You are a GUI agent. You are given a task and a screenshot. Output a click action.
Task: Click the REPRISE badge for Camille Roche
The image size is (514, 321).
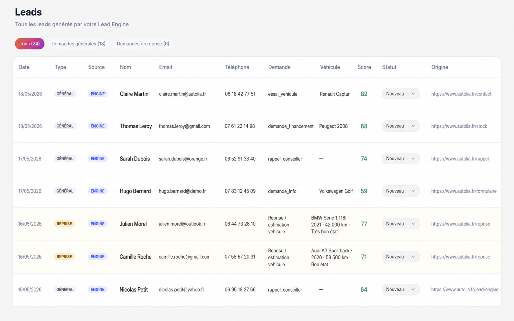(x=64, y=257)
